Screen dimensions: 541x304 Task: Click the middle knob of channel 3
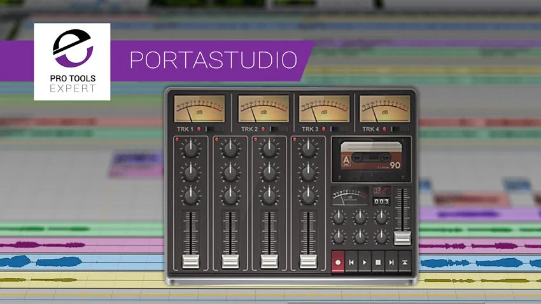[x=269, y=172]
